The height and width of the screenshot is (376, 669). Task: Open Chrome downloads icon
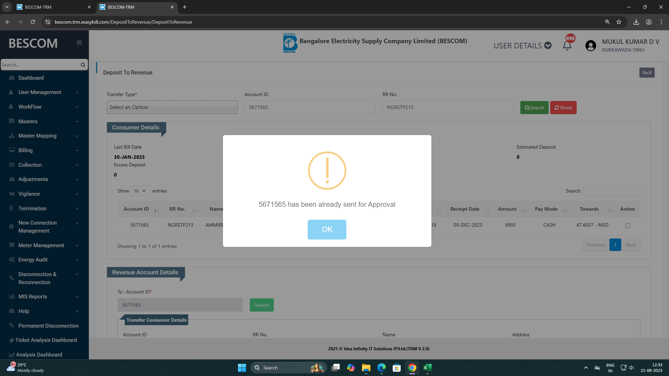[x=636, y=22]
